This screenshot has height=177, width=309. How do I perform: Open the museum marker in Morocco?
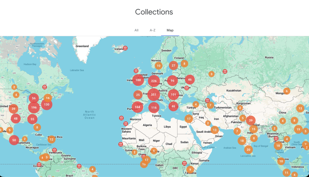point(121,118)
